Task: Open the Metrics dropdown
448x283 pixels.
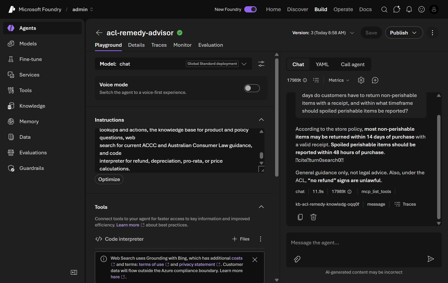Action: pyautogui.click(x=339, y=80)
